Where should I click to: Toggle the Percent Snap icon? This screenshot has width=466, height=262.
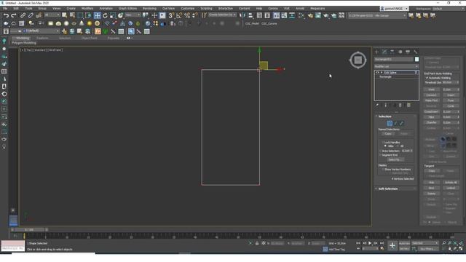click(187, 15)
